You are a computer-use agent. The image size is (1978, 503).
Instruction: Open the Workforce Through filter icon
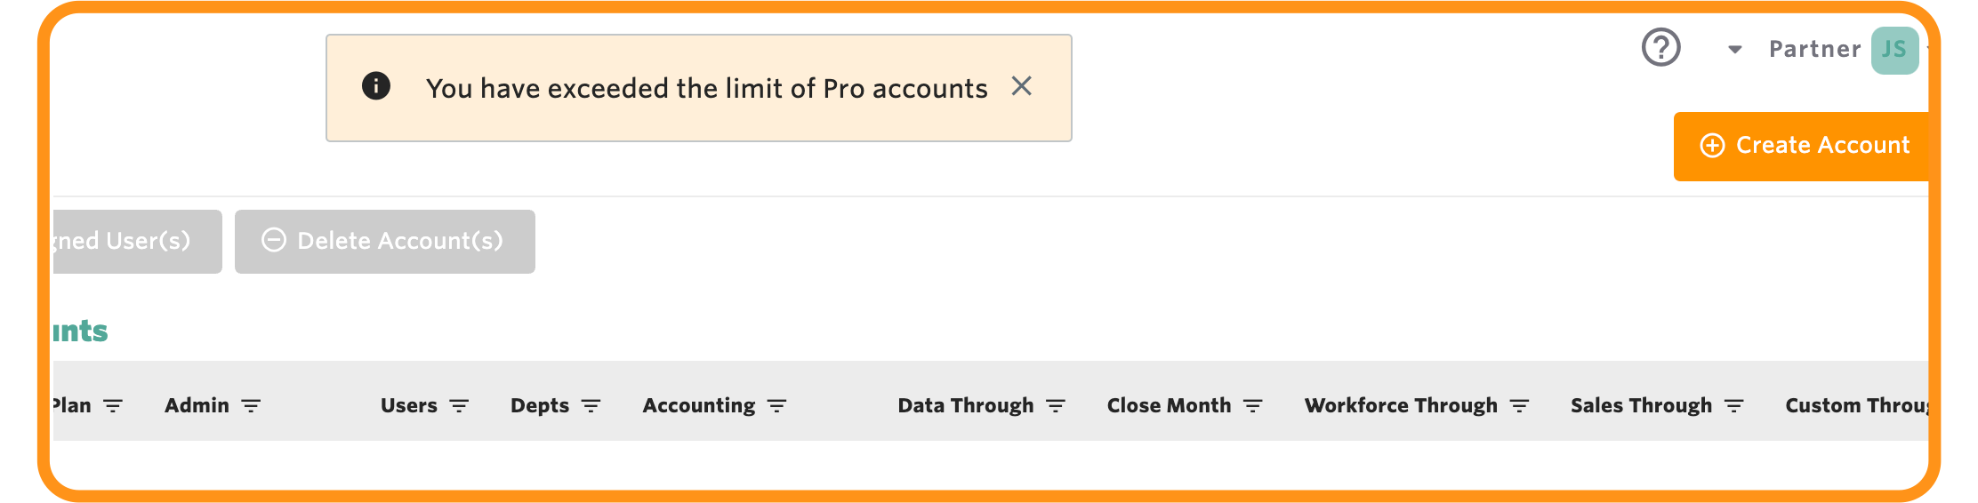(1520, 406)
